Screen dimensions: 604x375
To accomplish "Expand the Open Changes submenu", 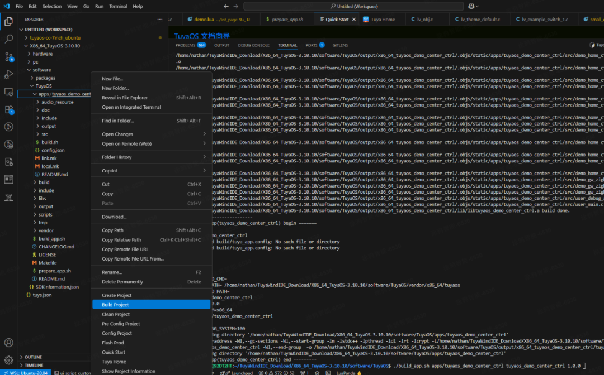I will (152, 134).
